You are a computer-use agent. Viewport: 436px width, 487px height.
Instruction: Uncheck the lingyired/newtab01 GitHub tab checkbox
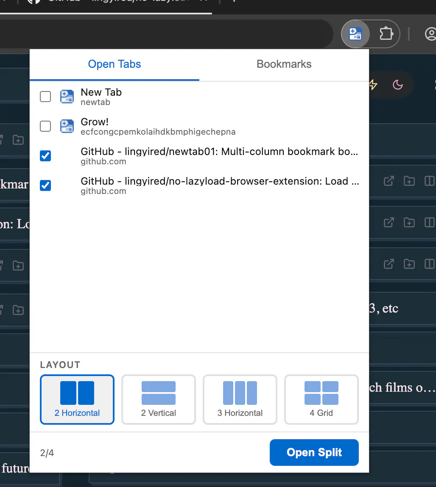pyautogui.click(x=45, y=155)
